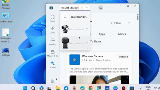The height and width of the screenshot is (90, 160).
Task: Click the search magnifier in search box
Action: (x=87, y=8)
